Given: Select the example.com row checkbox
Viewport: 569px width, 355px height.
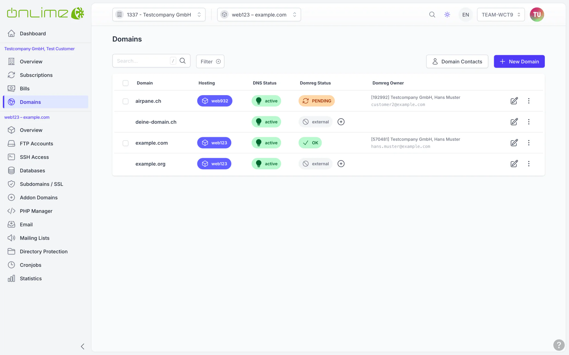Looking at the screenshot, I should click(x=125, y=143).
